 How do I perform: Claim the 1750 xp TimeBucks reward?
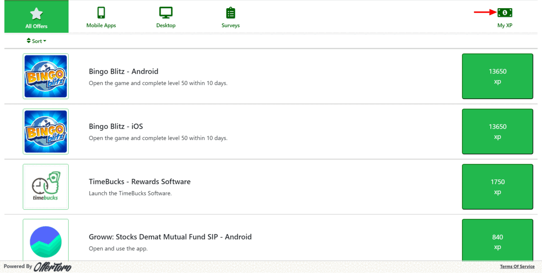click(x=497, y=187)
